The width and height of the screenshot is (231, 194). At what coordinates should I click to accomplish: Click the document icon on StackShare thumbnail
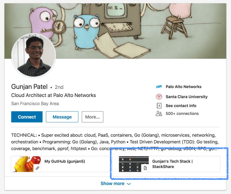[x=145, y=168]
